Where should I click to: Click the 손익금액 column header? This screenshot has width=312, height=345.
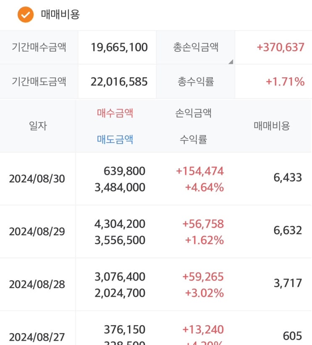(193, 113)
